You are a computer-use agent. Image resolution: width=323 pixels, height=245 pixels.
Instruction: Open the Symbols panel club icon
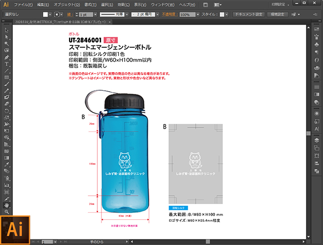coord(316,44)
